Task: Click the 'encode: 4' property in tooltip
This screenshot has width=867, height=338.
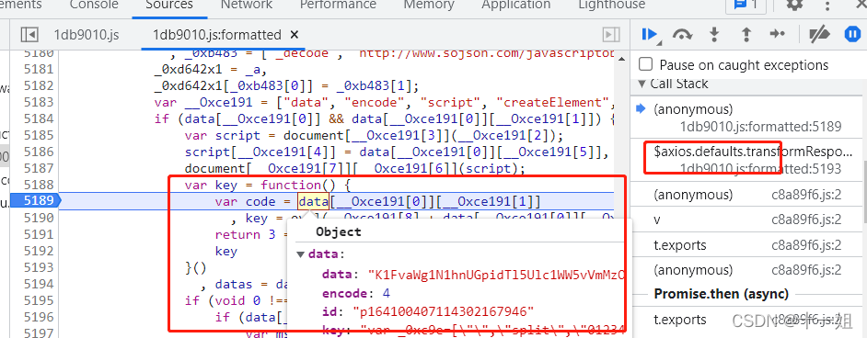Action: [356, 293]
